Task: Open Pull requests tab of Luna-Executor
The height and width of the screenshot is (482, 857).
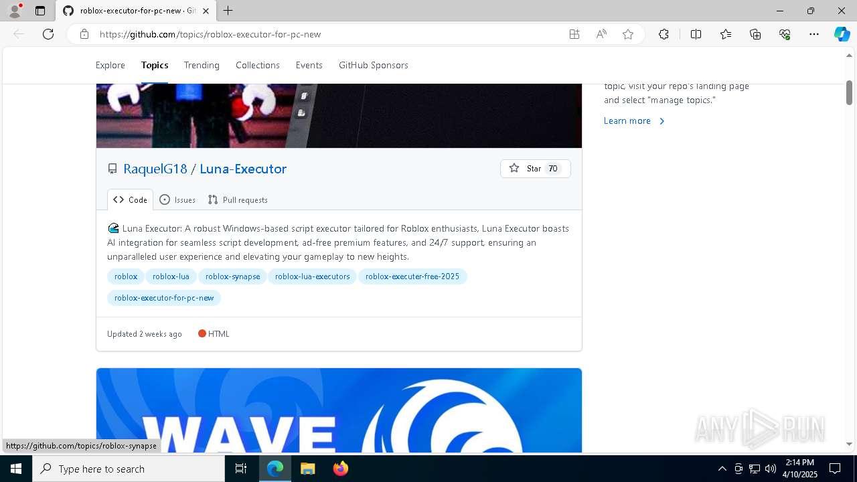Action: [x=238, y=199]
